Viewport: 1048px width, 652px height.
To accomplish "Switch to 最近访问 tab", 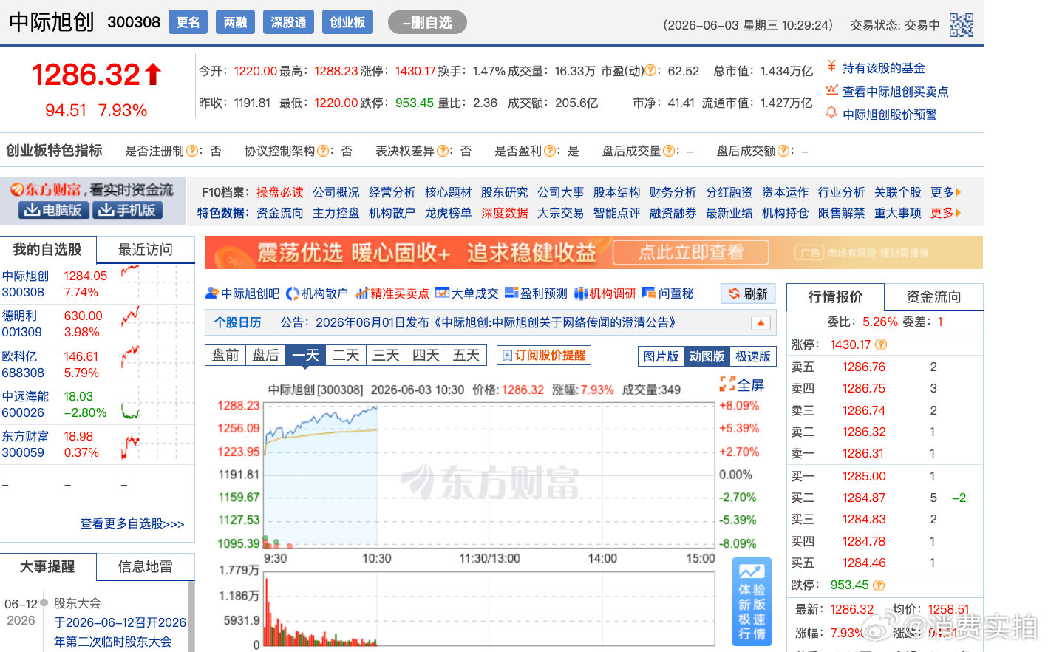I will 146,250.
